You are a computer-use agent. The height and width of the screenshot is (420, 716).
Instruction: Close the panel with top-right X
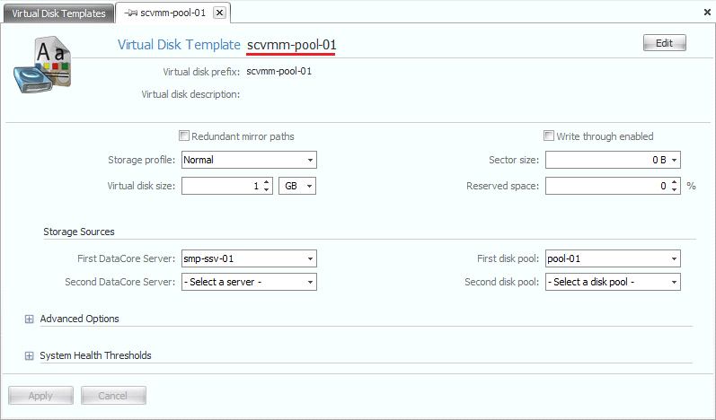pos(703,13)
